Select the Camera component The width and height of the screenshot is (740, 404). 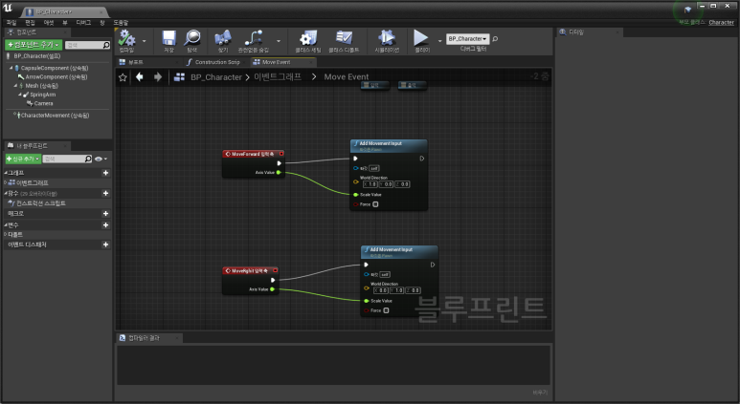point(43,103)
